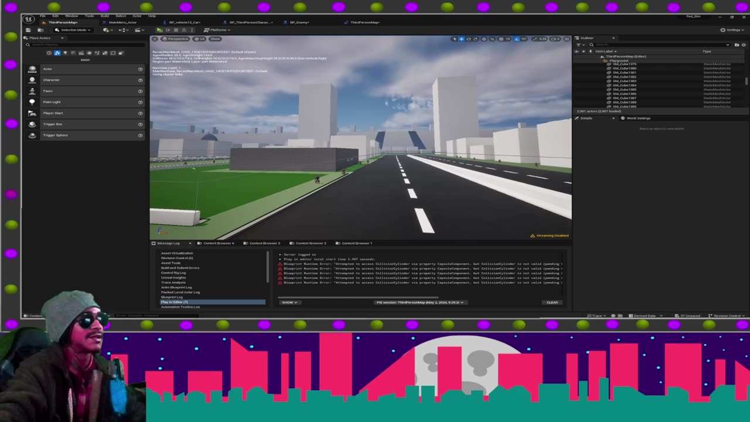Click the Point Light bulb icon

coord(32,102)
